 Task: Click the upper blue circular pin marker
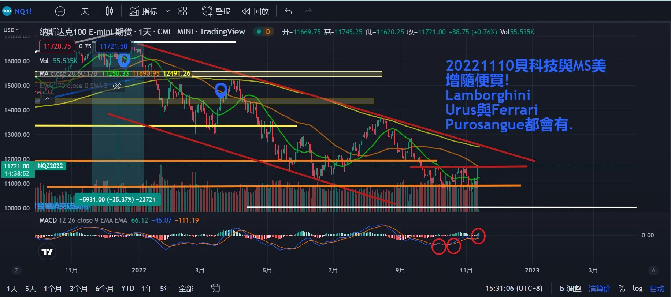coord(124,60)
